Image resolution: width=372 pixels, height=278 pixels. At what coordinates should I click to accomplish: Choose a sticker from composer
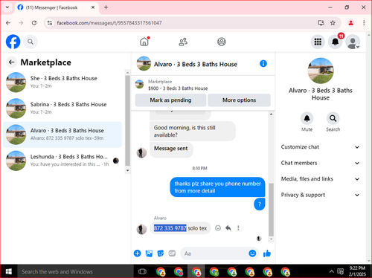(161, 253)
